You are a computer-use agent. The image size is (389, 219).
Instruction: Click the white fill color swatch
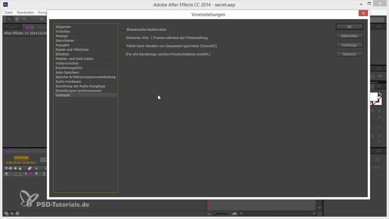374,97
